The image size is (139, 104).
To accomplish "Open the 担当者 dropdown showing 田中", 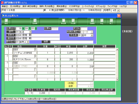I will (92, 35).
